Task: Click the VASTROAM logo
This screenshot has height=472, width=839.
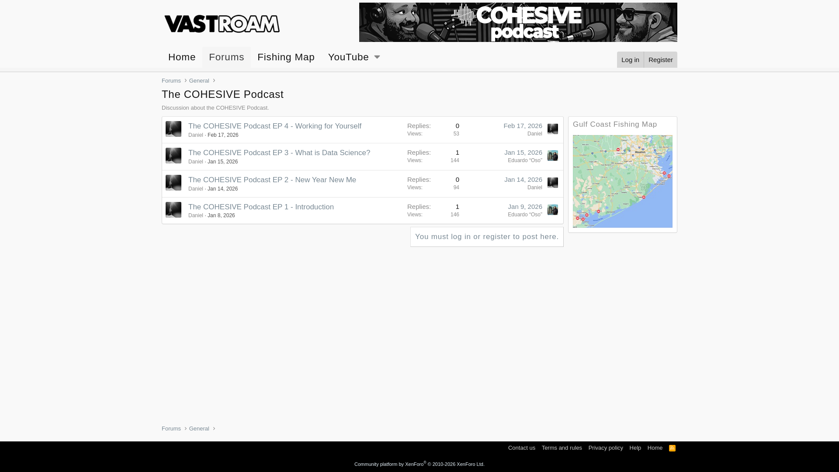Action: [x=222, y=24]
